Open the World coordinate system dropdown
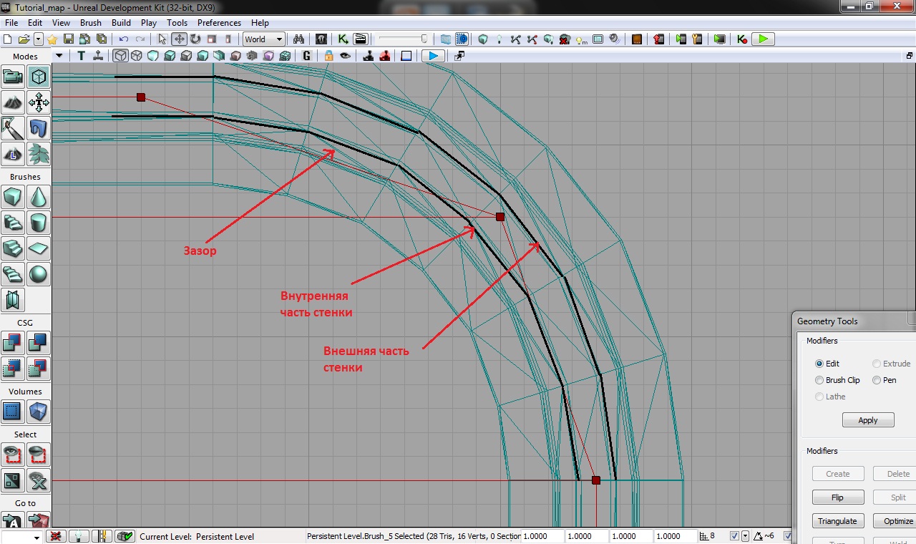 [263, 39]
